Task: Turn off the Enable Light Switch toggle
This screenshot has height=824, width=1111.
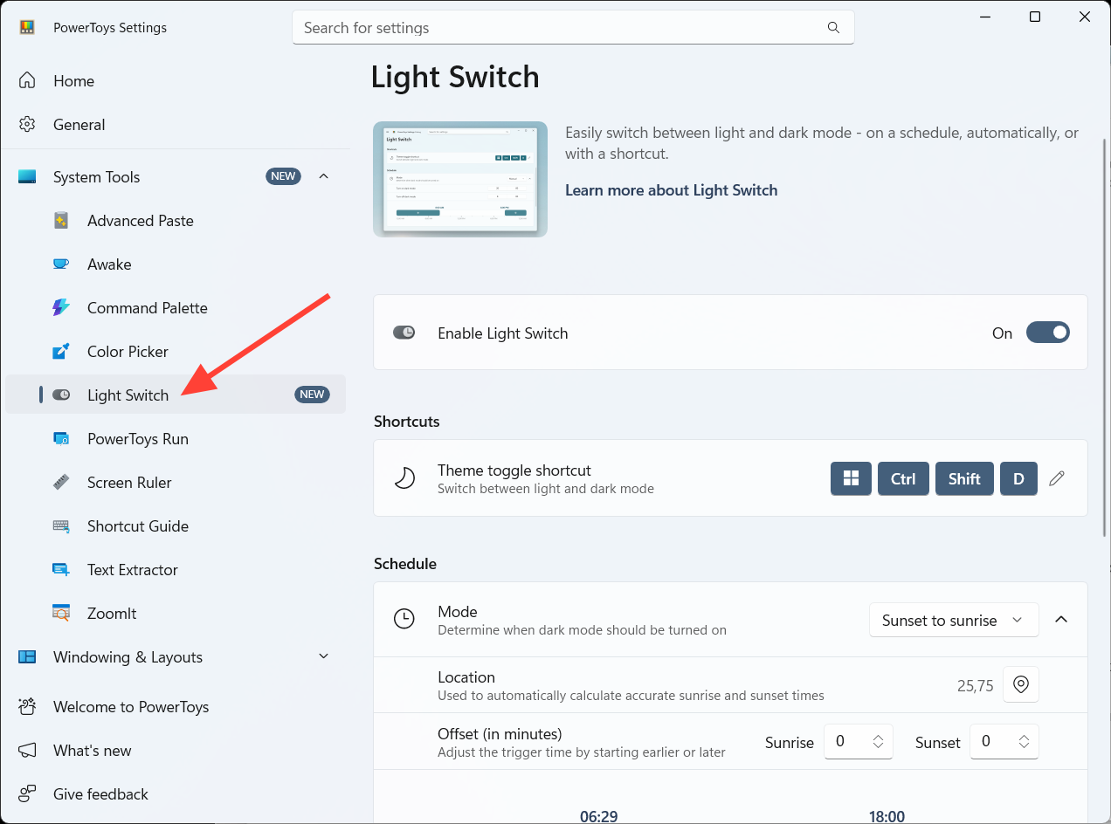Action: pyautogui.click(x=1047, y=333)
